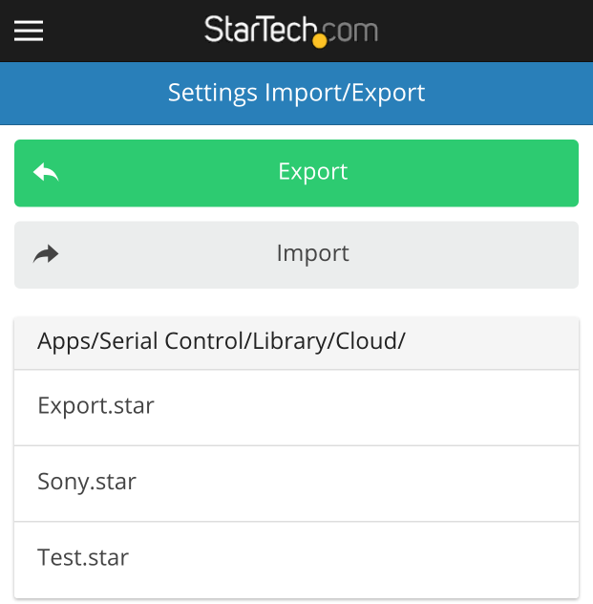
Task: Click the word Apps in the folder path
Action: [63, 342]
